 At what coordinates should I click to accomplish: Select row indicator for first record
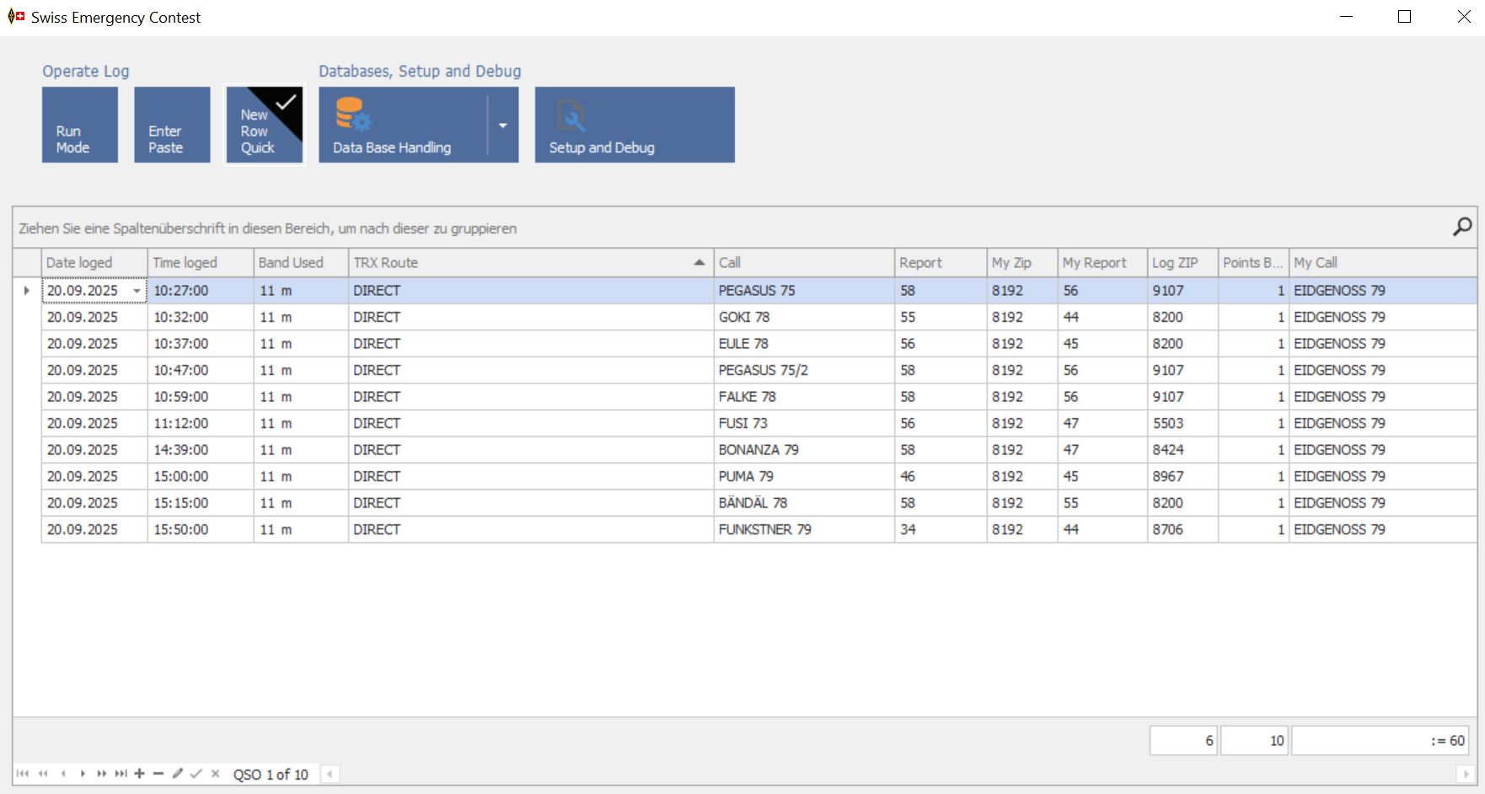click(27, 291)
